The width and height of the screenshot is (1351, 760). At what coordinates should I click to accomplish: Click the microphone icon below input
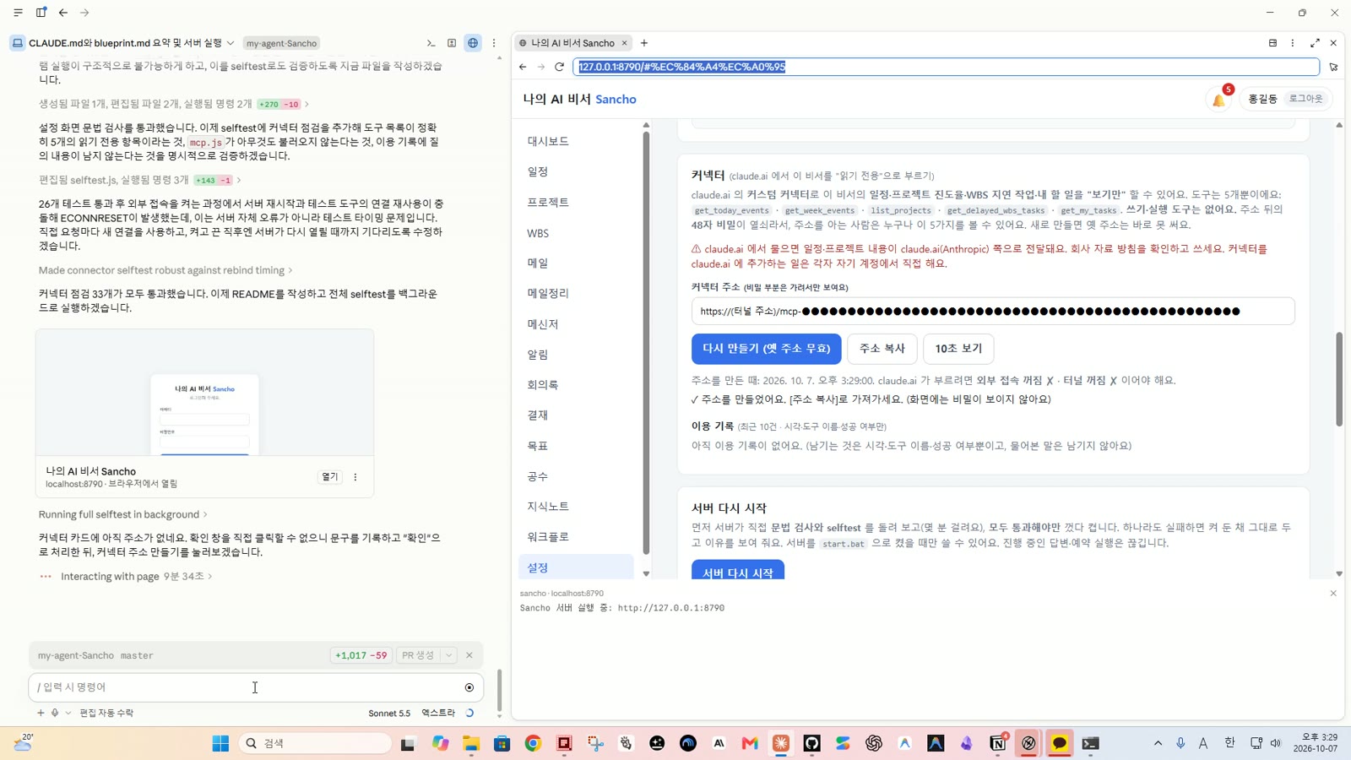(x=55, y=713)
